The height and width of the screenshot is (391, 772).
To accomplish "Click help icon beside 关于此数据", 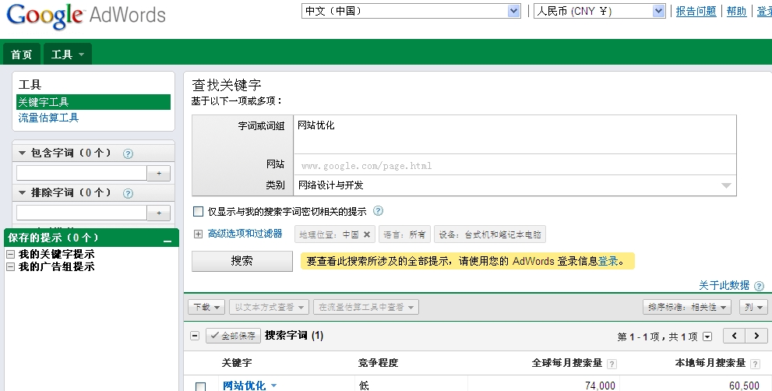I will coord(760,286).
